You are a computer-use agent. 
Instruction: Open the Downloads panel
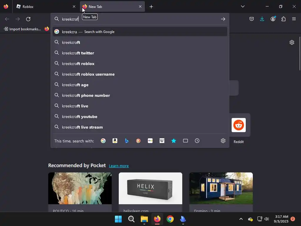[x=262, y=19]
